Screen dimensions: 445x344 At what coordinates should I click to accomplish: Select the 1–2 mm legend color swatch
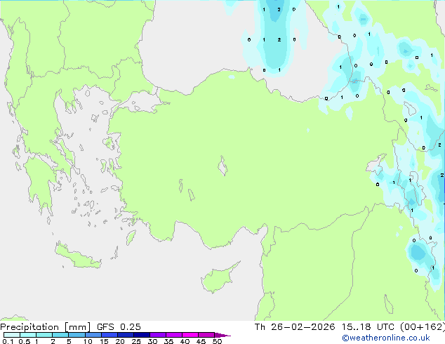[44, 335]
